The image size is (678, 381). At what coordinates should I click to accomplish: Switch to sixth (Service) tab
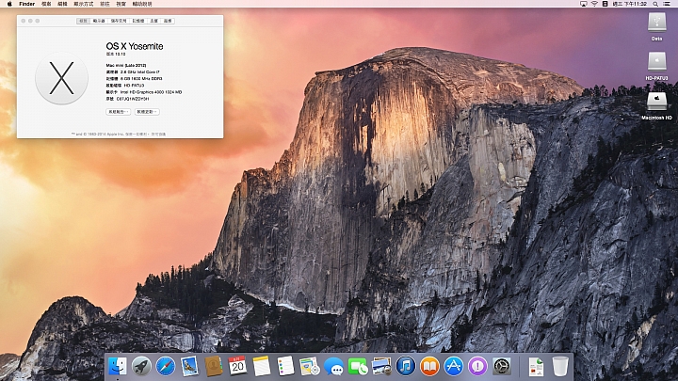168,21
